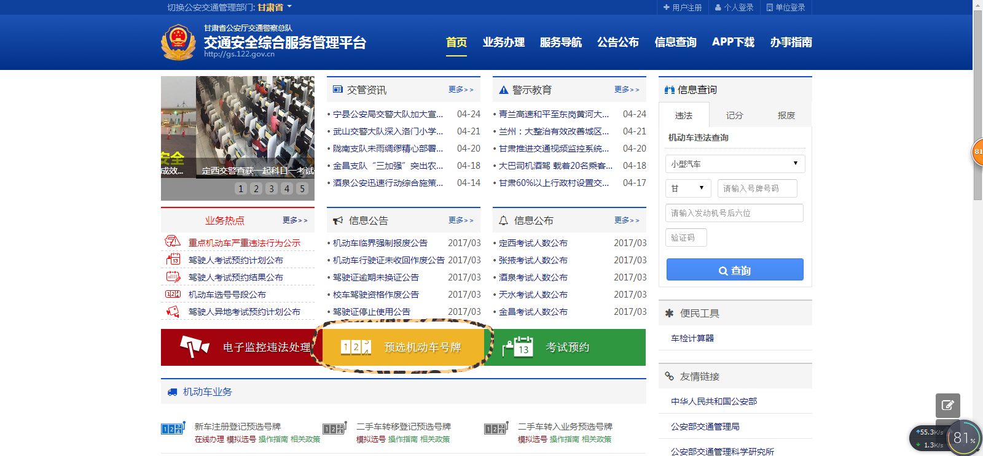Go to 首页 in navigation
Image resolution: width=983 pixels, height=456 pixels.
(x=456, y=42)
